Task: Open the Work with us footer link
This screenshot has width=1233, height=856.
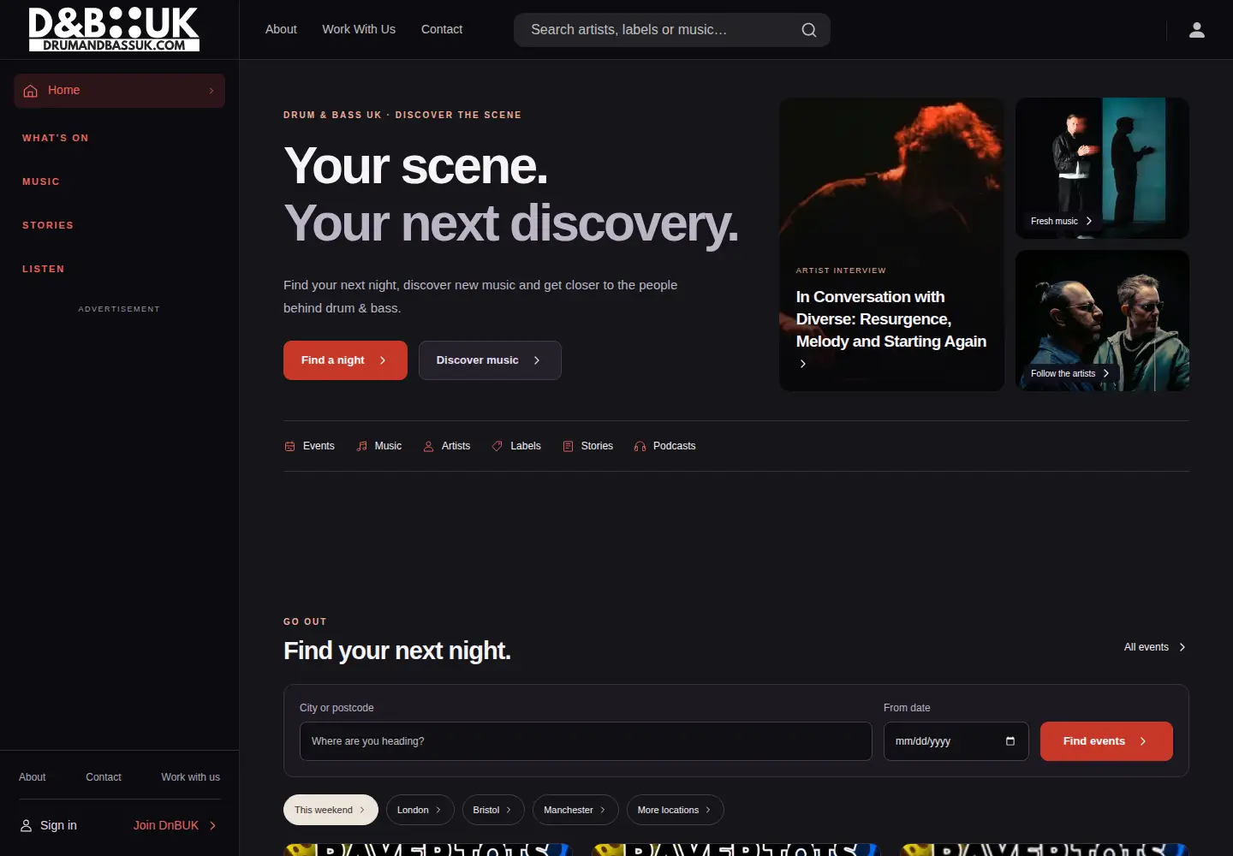Action: tap(191, 777)
